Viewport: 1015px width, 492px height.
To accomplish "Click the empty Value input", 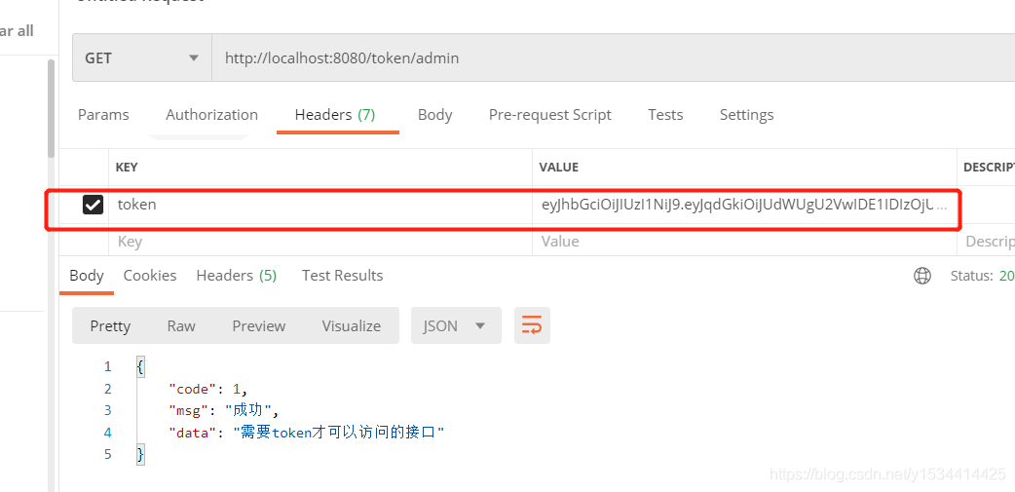I will [x=744, y=243].
